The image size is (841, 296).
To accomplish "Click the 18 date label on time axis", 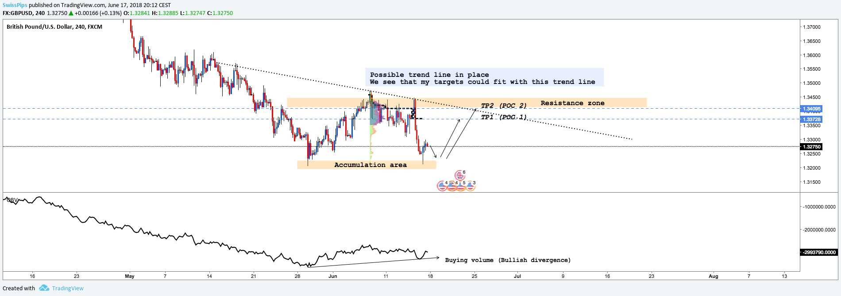I will 430,276.
